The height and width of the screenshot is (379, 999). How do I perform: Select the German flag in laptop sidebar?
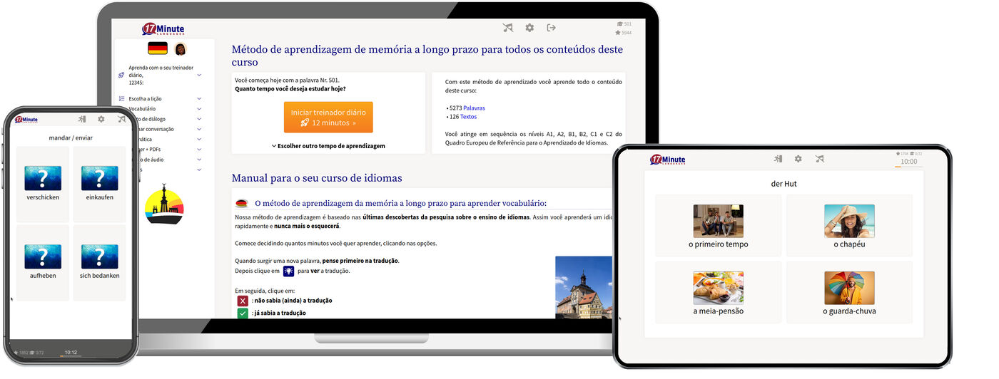[158, 48]
